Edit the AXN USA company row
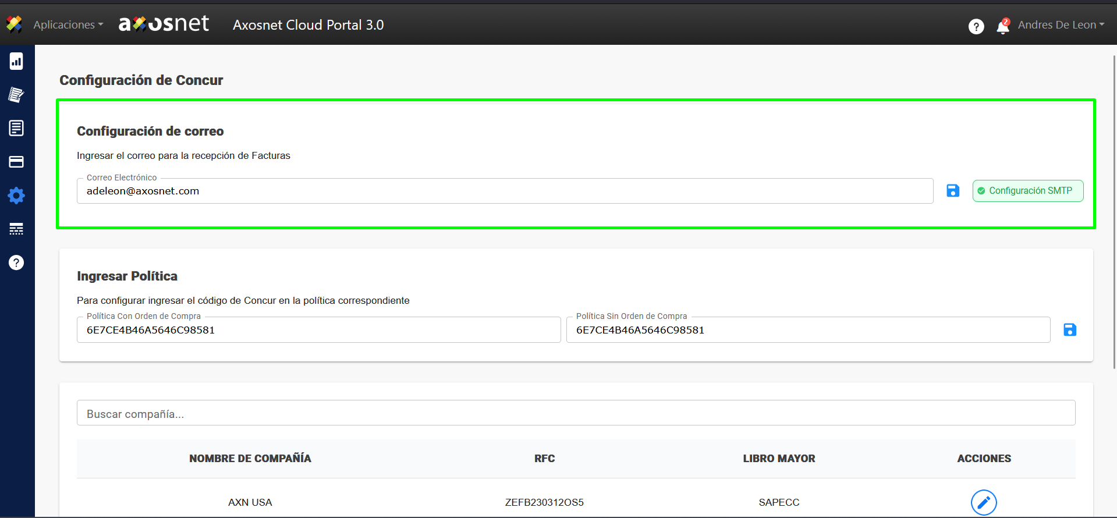 point(984,502)
